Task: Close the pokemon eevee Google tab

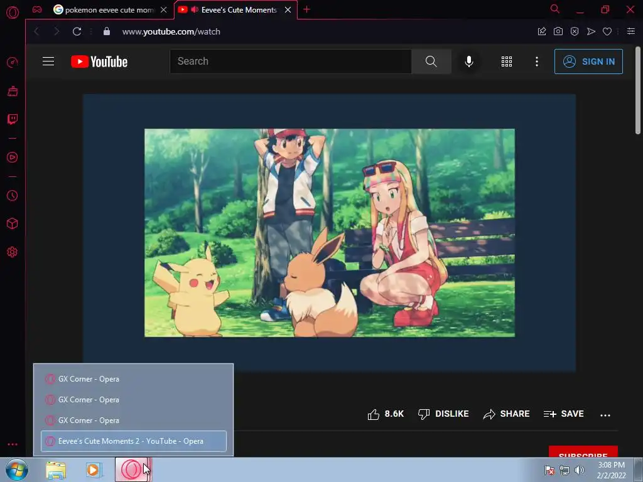Action: tap(164, 10)
